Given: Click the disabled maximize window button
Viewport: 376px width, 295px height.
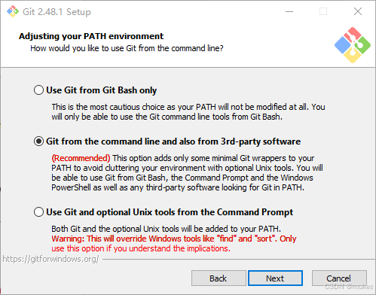Looking at the screenshot, I should (323, 11).
